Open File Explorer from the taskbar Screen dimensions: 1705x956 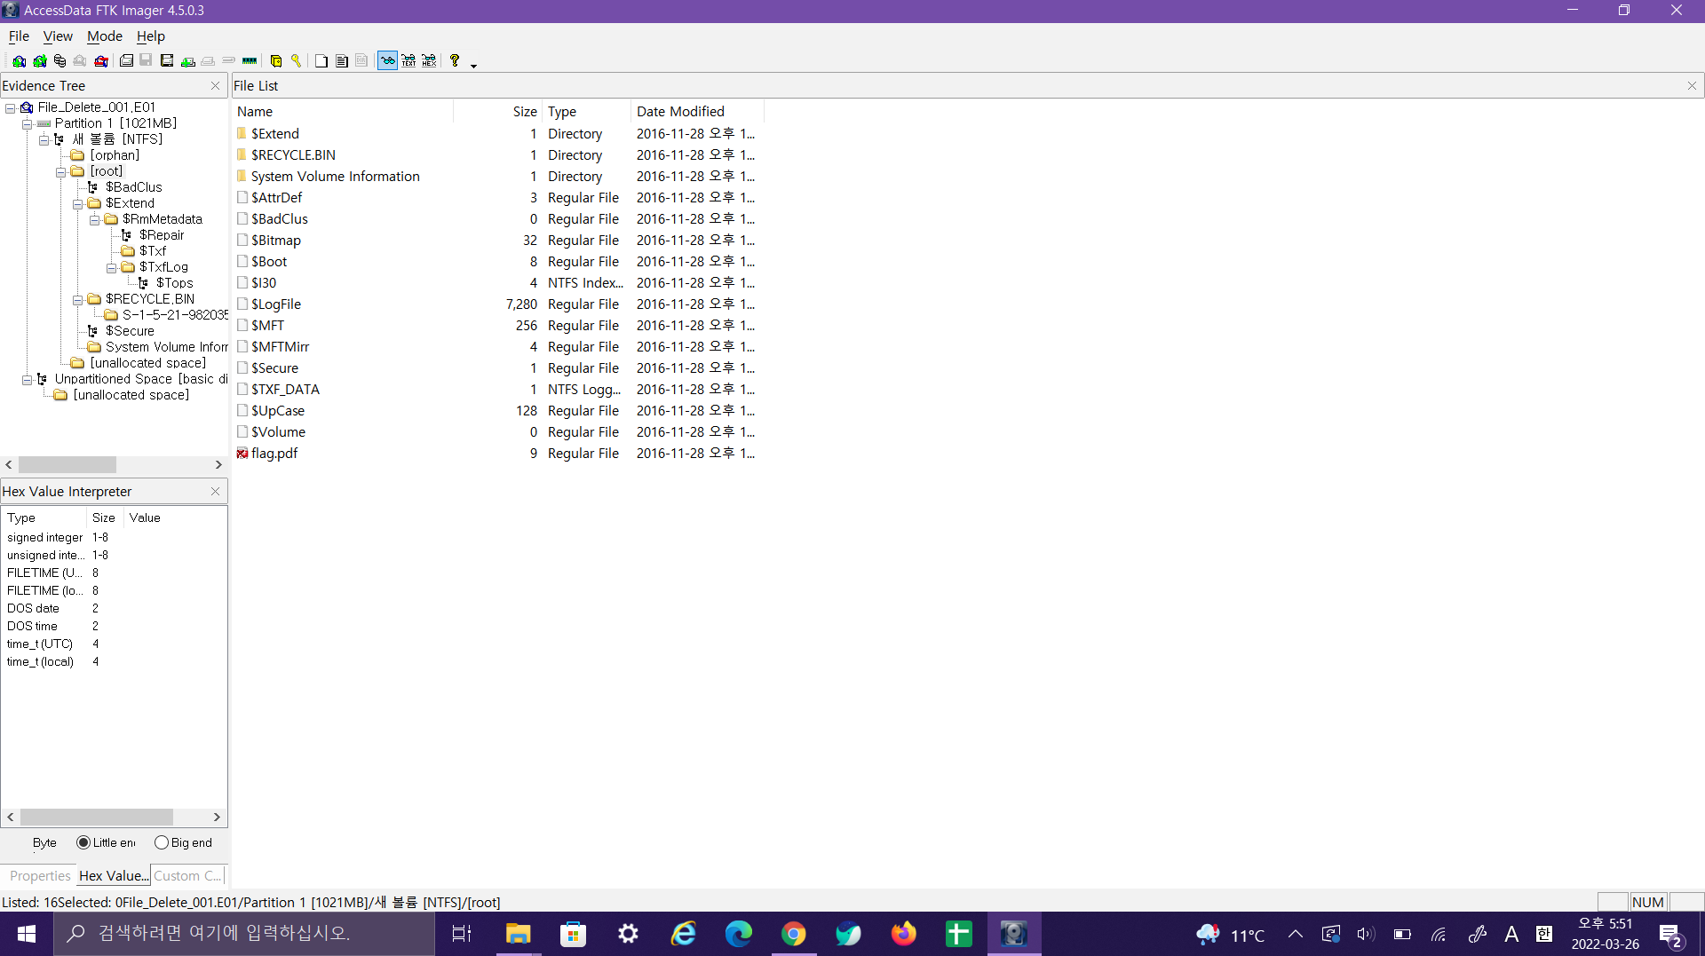518,934
